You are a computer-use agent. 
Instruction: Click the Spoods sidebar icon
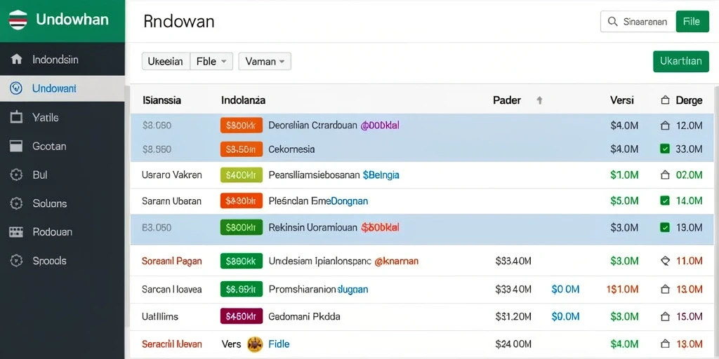(16, 261)
